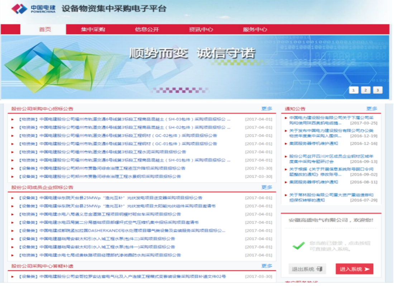394x286 pixels.
Task: Open the 水电七局 抗渗微晶防水剂 notice
Action: tap(100, 255)
